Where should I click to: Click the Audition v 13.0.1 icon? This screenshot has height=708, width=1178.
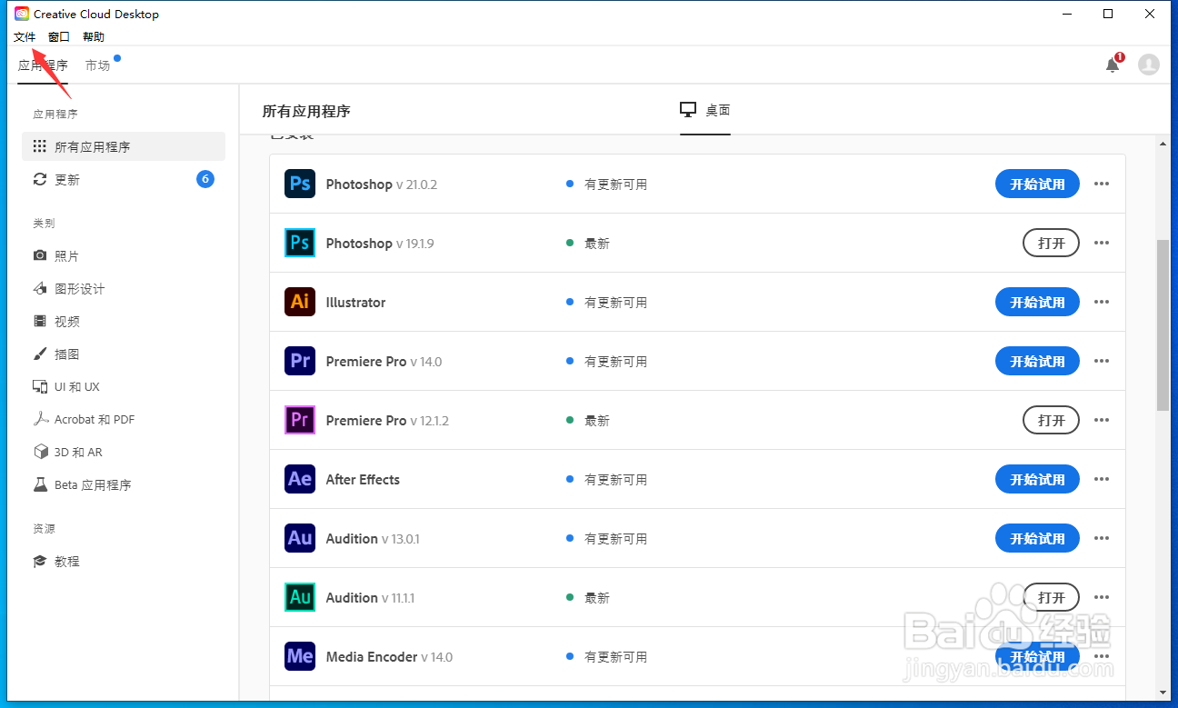pyautogui.click(x=300, y=538)
